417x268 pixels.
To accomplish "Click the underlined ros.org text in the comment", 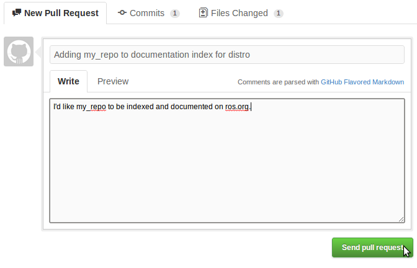I will [237, 107].
